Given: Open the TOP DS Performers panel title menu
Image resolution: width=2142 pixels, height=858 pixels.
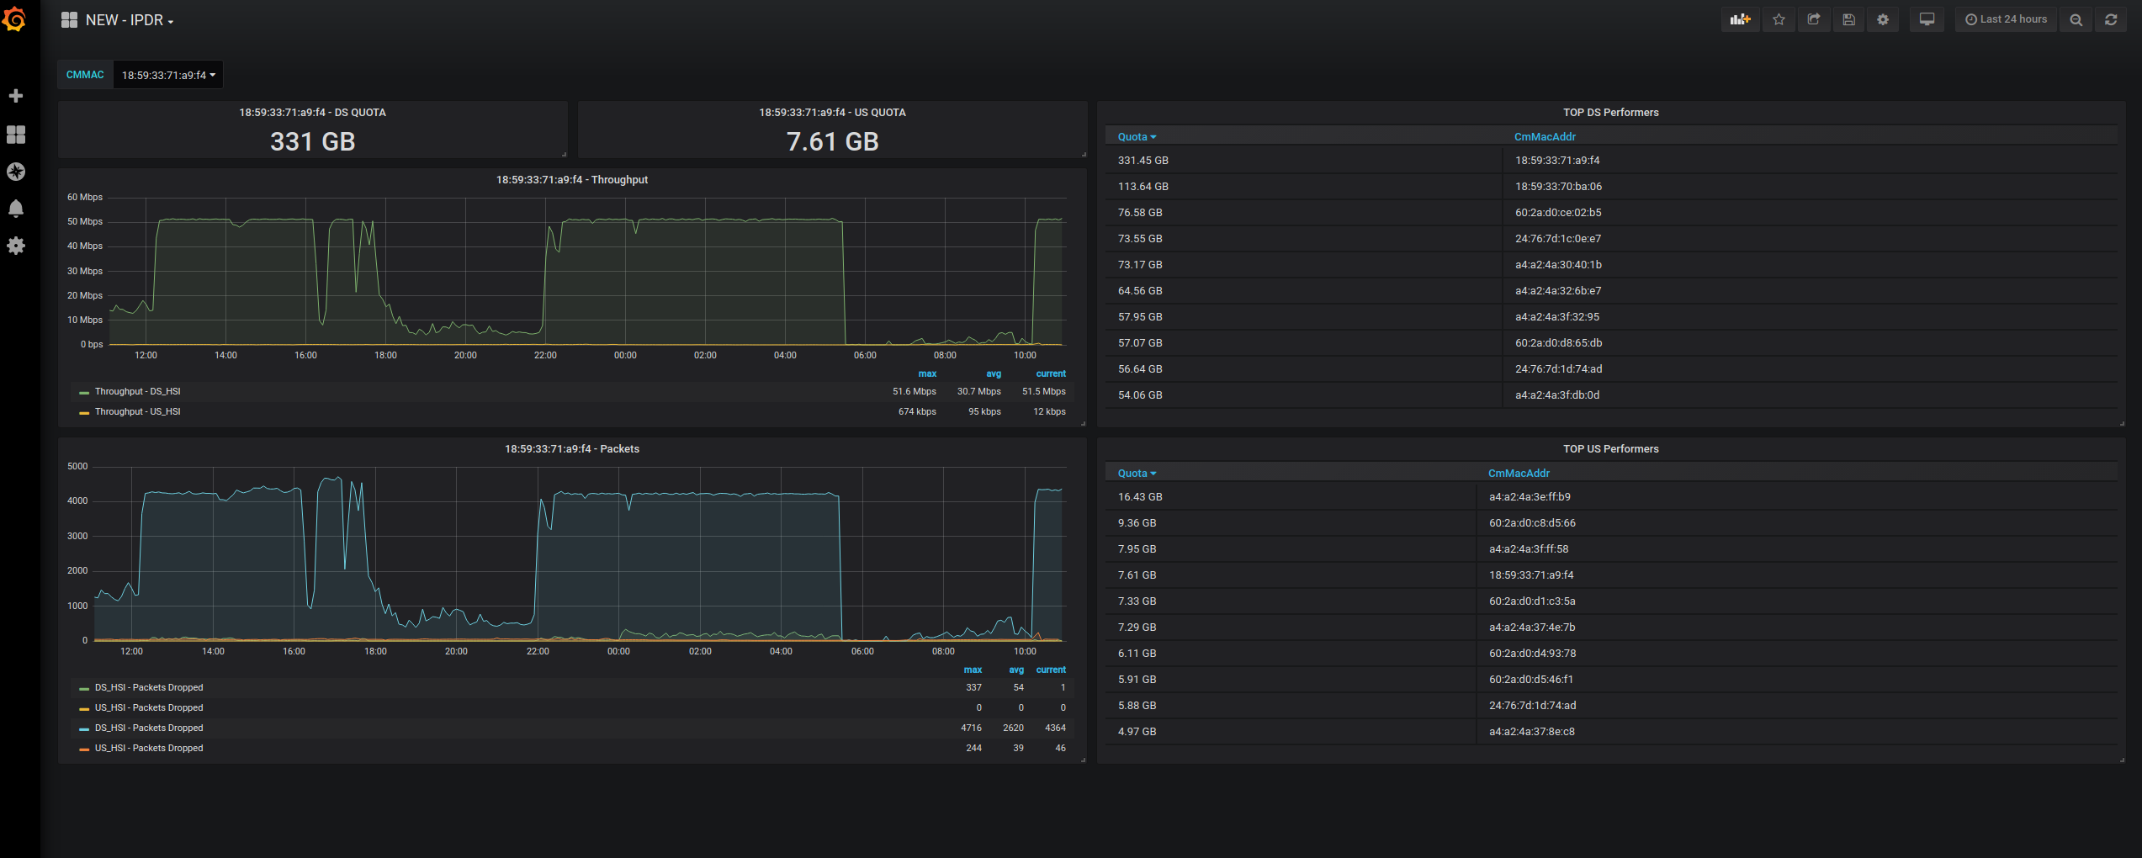Looking at the screenshot, I should pos(1610,113).
